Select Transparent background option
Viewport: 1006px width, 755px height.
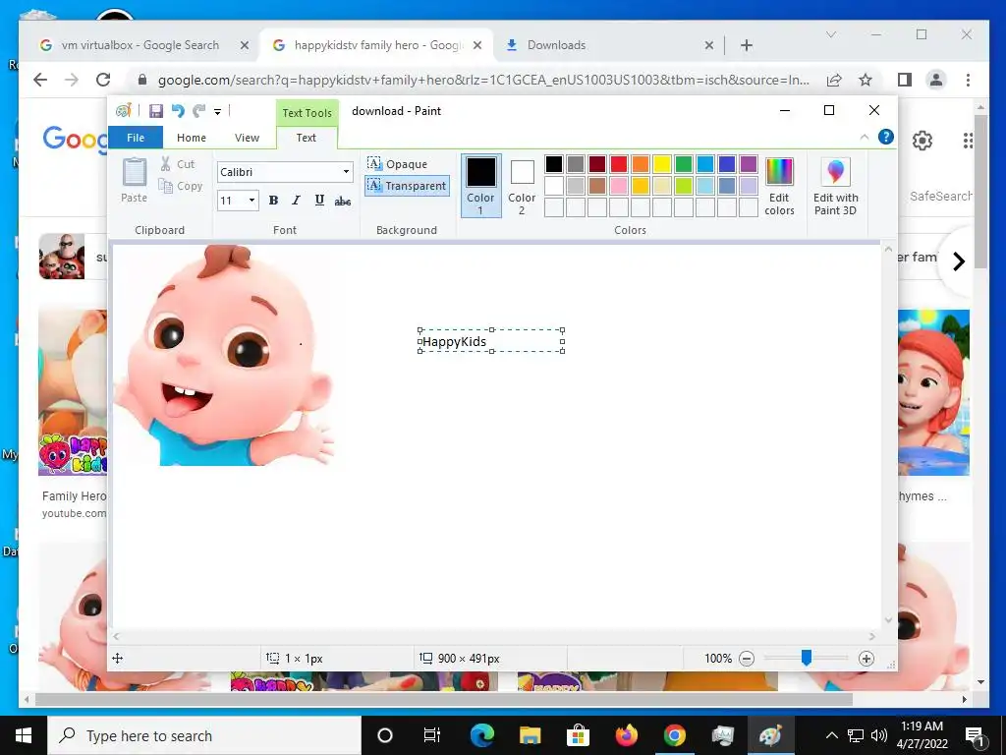coord(407,186)
